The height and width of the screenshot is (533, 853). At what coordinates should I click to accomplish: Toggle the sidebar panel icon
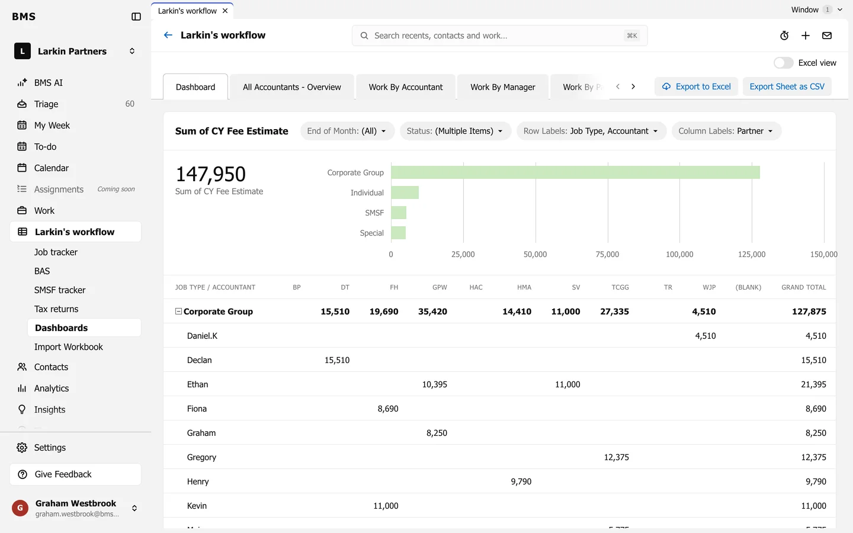pyautogui.click(x=136, y=17)
